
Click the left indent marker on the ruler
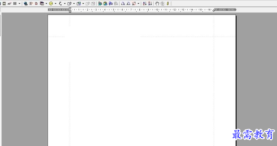tap(70, 10)
